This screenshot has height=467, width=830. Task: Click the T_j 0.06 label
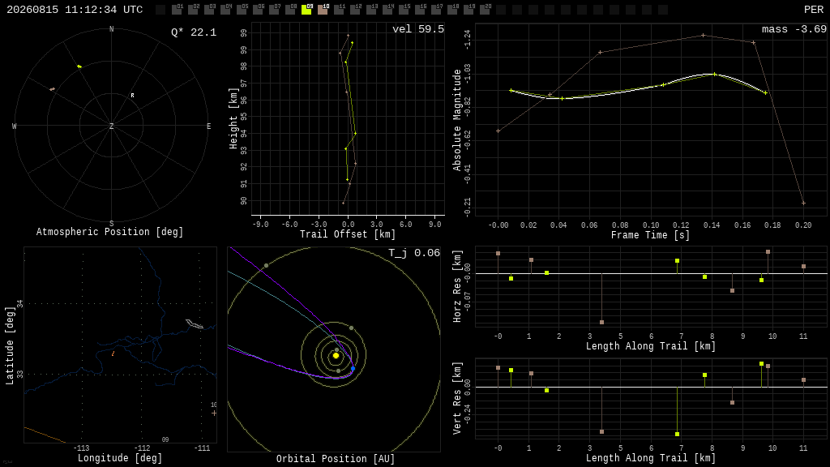click(x=414, y=253)
